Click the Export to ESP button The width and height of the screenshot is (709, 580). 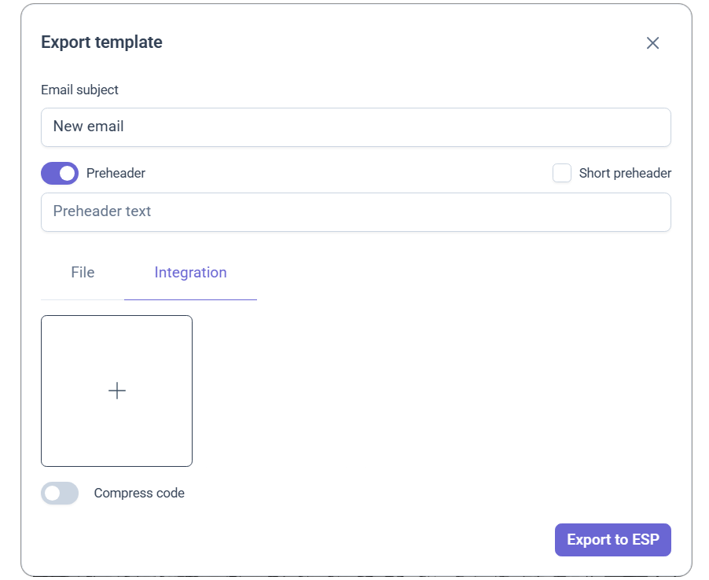pyautogui.click(x=612, y=540)
